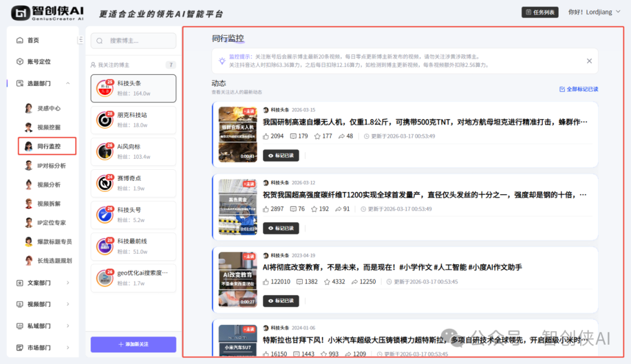Expand the 视频部门 section
This screenshot has height=364, width=631.
coord(43,304)
